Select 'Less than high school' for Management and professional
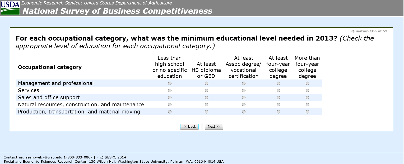Viewport: 404px width, 164px height. click(x=170, y=83)
